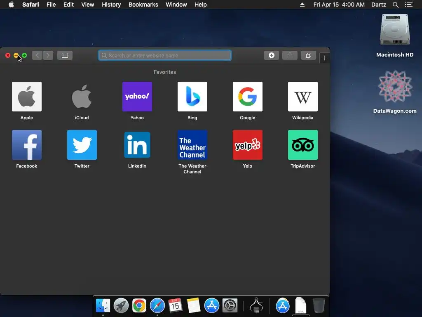Open Notification Center list icon
Image resolution: width=422 pixels, height=317 pixels.
[409, 5]
